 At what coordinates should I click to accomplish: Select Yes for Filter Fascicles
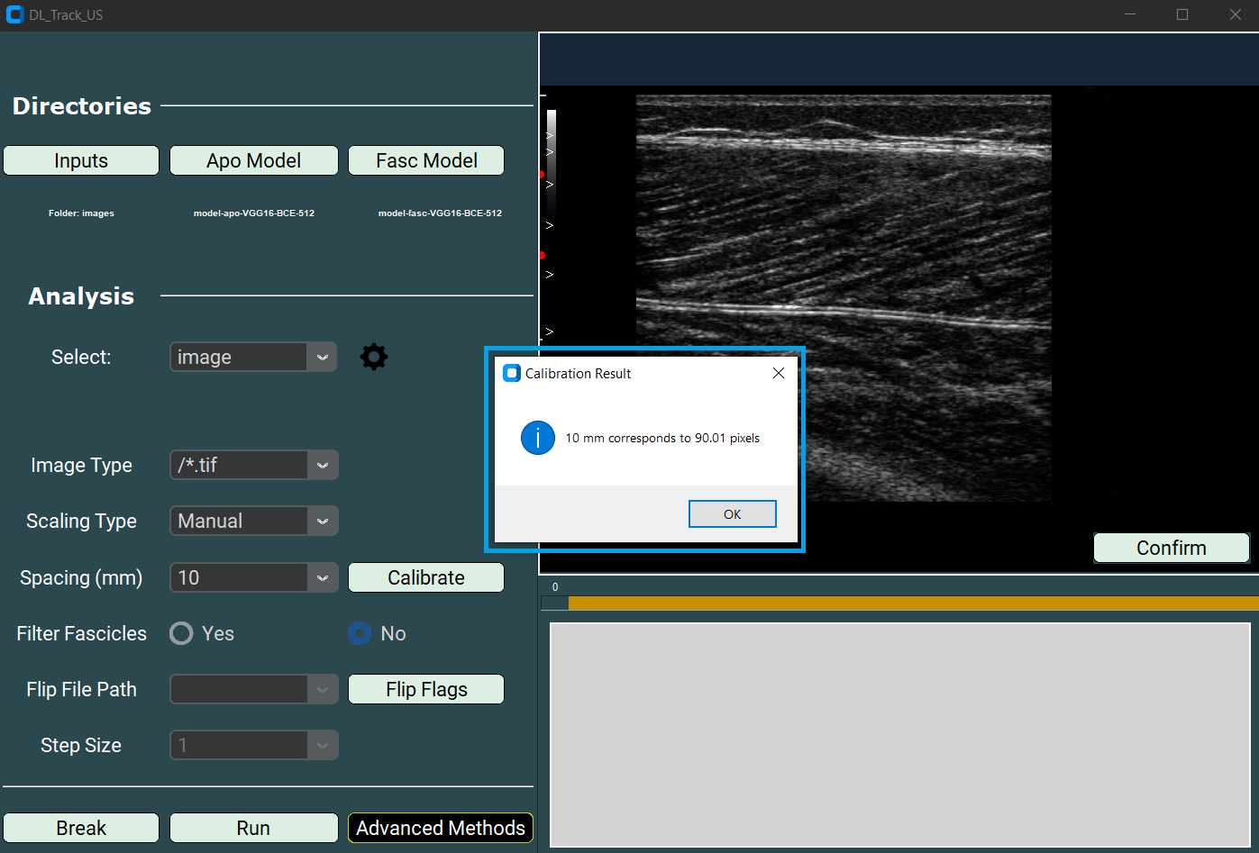[x=182, y=633]
